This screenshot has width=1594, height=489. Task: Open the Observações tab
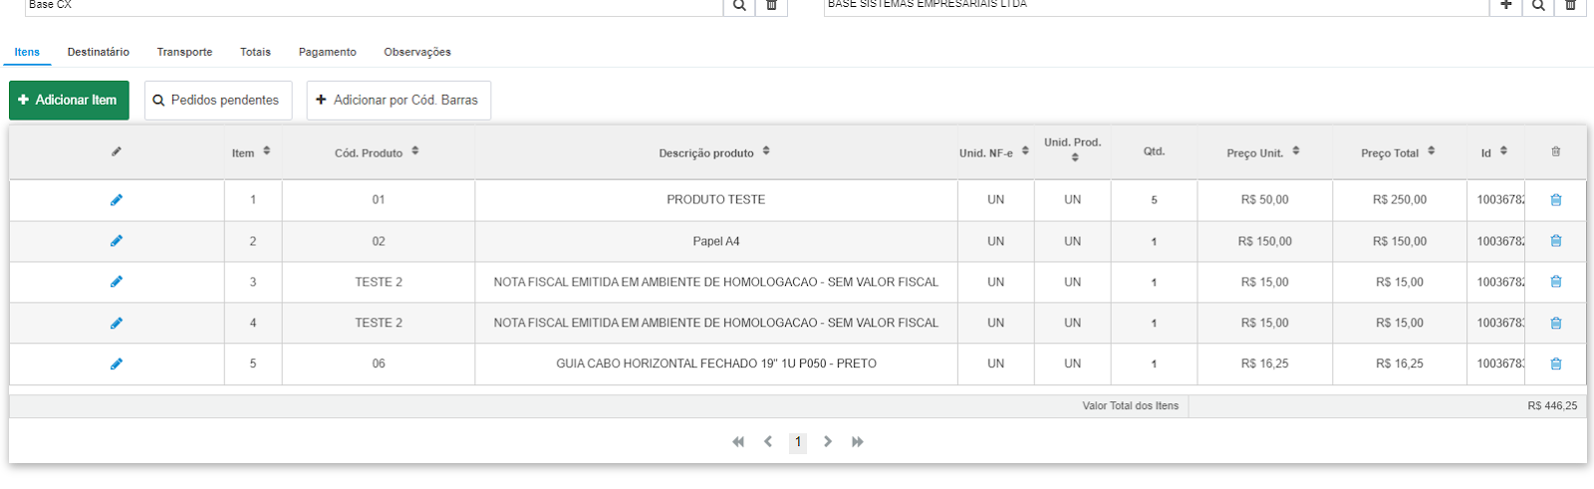click(417, 52)
